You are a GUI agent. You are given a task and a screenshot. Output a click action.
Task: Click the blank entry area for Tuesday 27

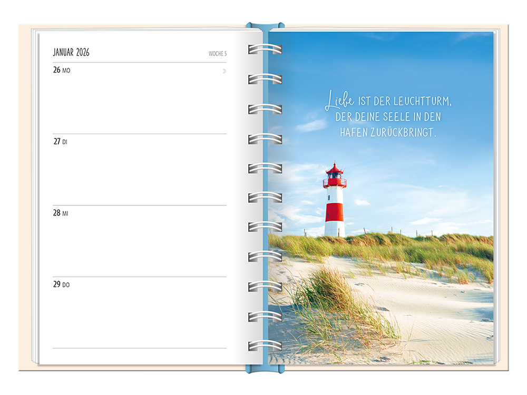coord(140,174)
